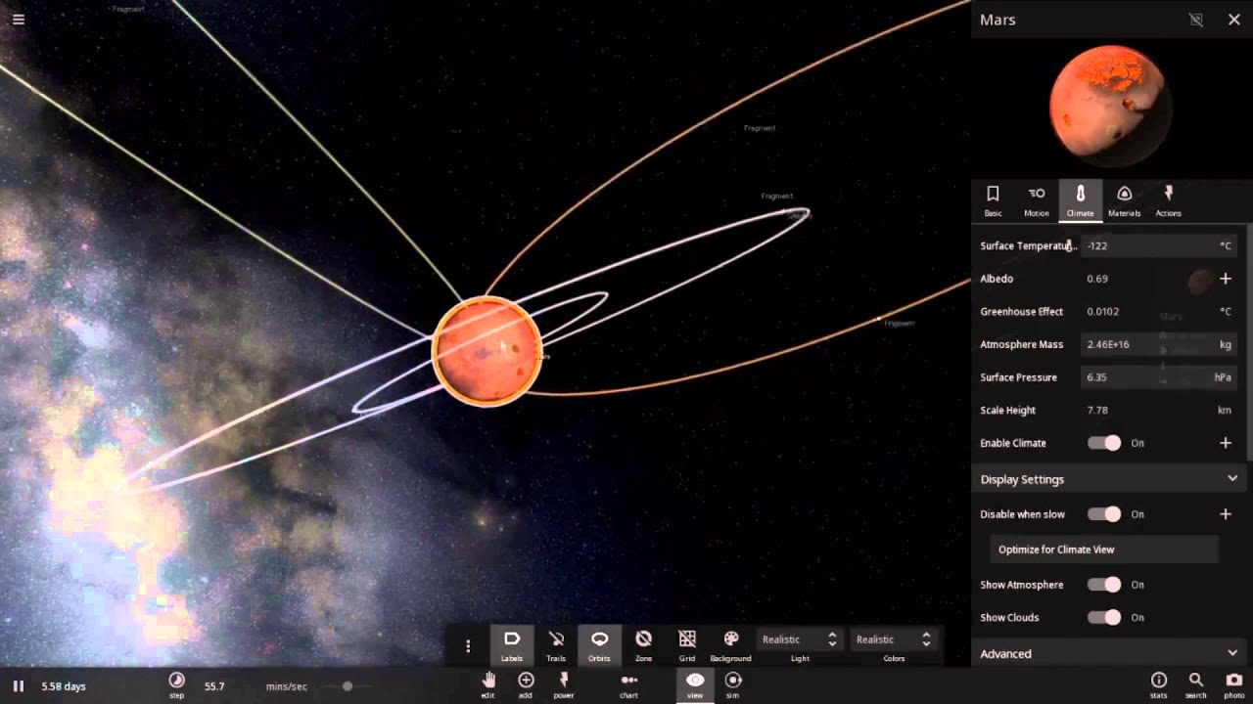Switch to the Climate tab
The width and height of the screenshot is (1253, 704).
pos(1081,200)
